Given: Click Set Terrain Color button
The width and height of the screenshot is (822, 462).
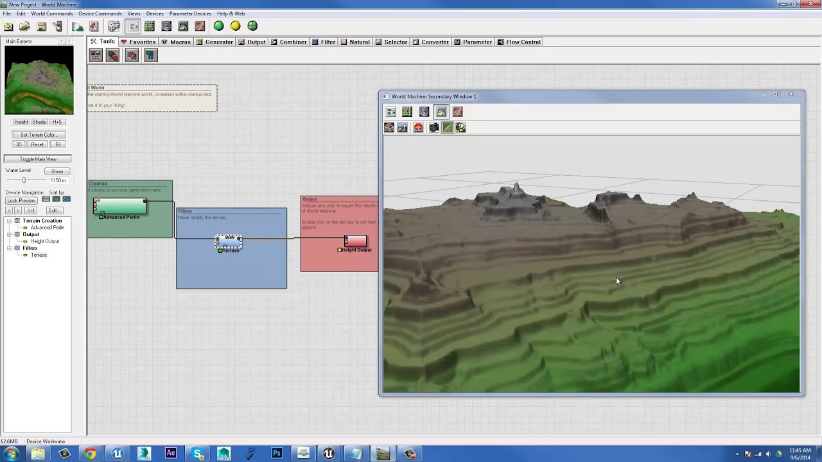Looking at the screenshot, I should click(39, 135).
